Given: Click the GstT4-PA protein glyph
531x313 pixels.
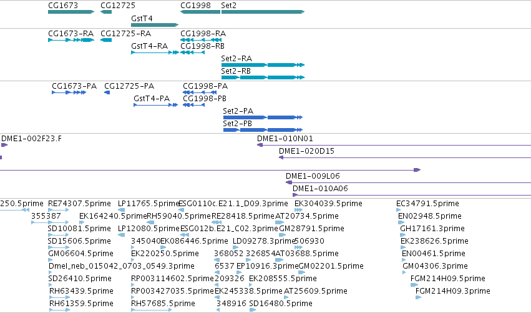Looking at the screenshot, I should 156,105.
